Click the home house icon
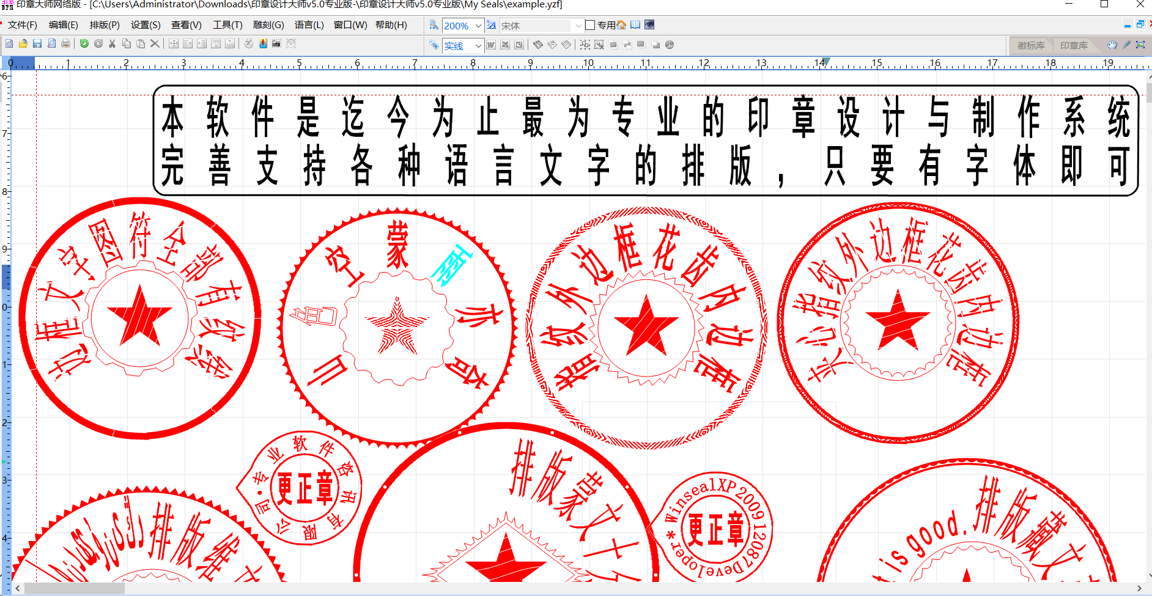Image resolution: width=1152 pixels, height=596 pixels. click(x=621, y=25)
